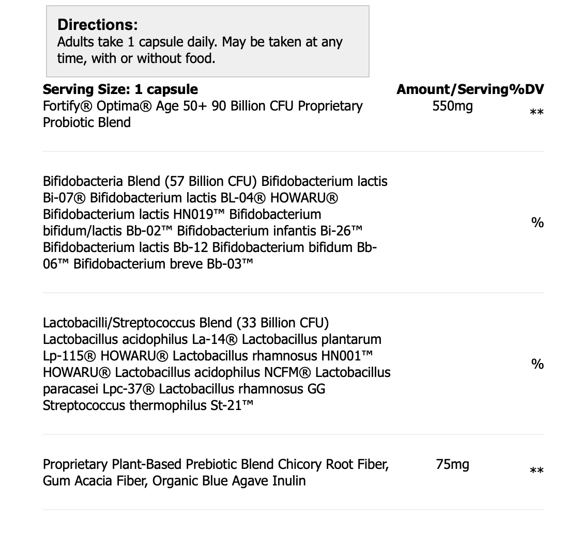The width and height of the screenshot is (582, 535).
Task: Click 'Proprietary Plant-Based Prebiotic Blend' text
Action: tap(158, 464)
